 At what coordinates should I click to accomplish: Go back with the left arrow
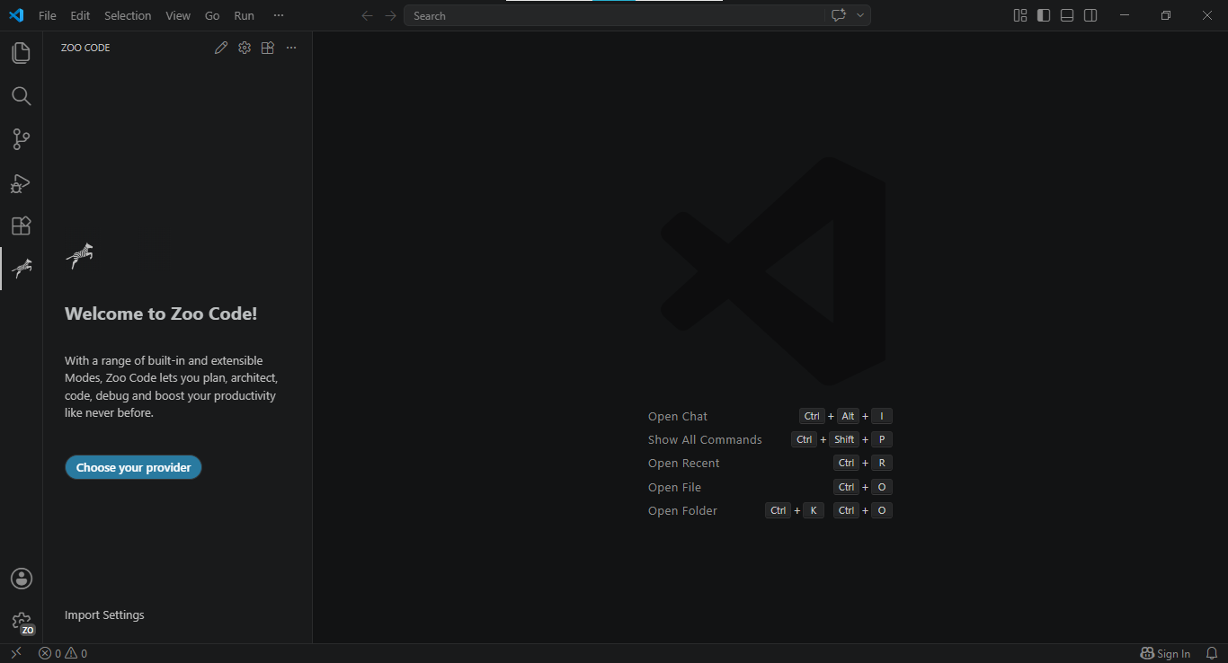coord(367,15)
